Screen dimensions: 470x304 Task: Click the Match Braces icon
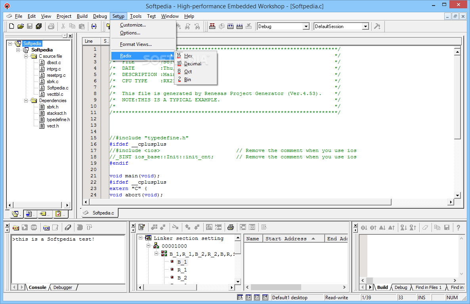pyautogui.click(x=94, y=27)
